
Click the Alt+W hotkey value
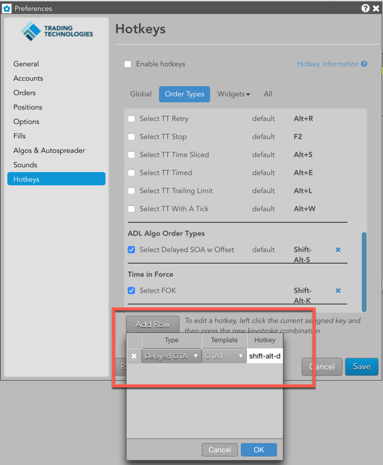(304, 209)
